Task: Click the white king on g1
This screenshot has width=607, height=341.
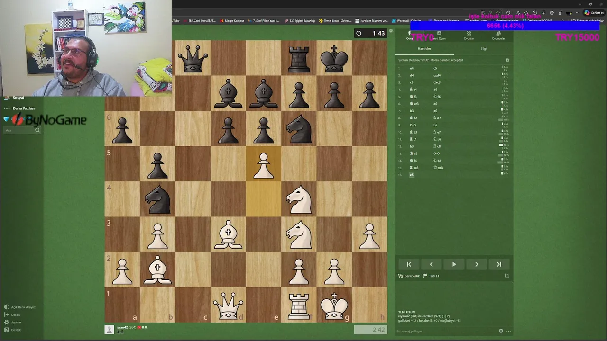Action: pyautogui.click(x=334, y=305)
